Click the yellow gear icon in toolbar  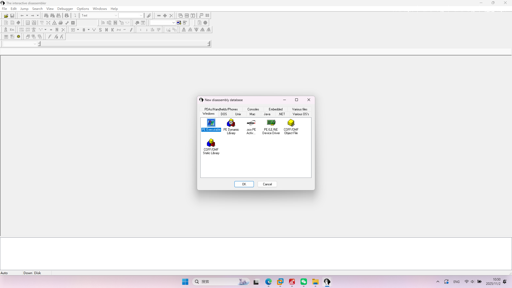[19, 37]
